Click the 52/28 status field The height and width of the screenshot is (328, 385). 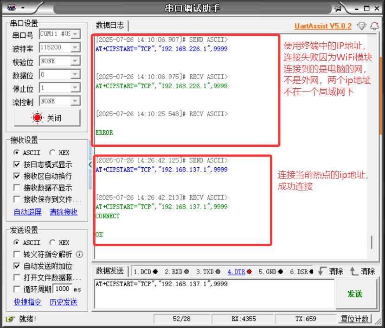(x=182, y=319)
